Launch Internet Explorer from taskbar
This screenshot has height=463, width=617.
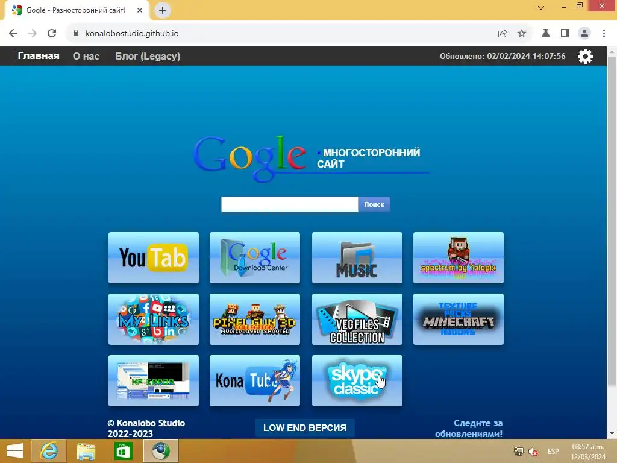(49, 451)
